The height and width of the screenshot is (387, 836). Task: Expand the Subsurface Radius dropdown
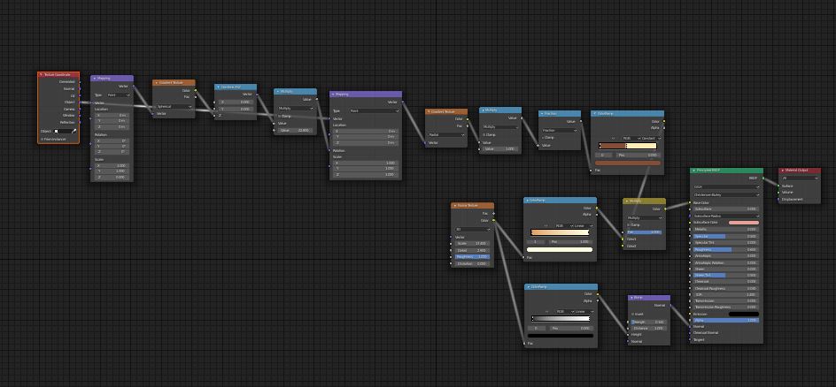(726, 216)
